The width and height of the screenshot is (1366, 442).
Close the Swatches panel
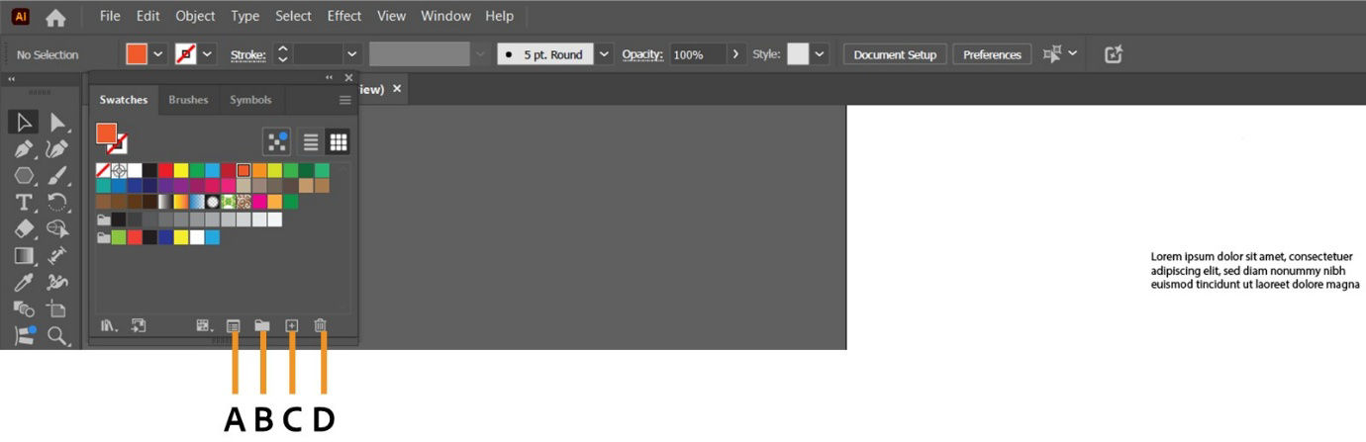348,77
